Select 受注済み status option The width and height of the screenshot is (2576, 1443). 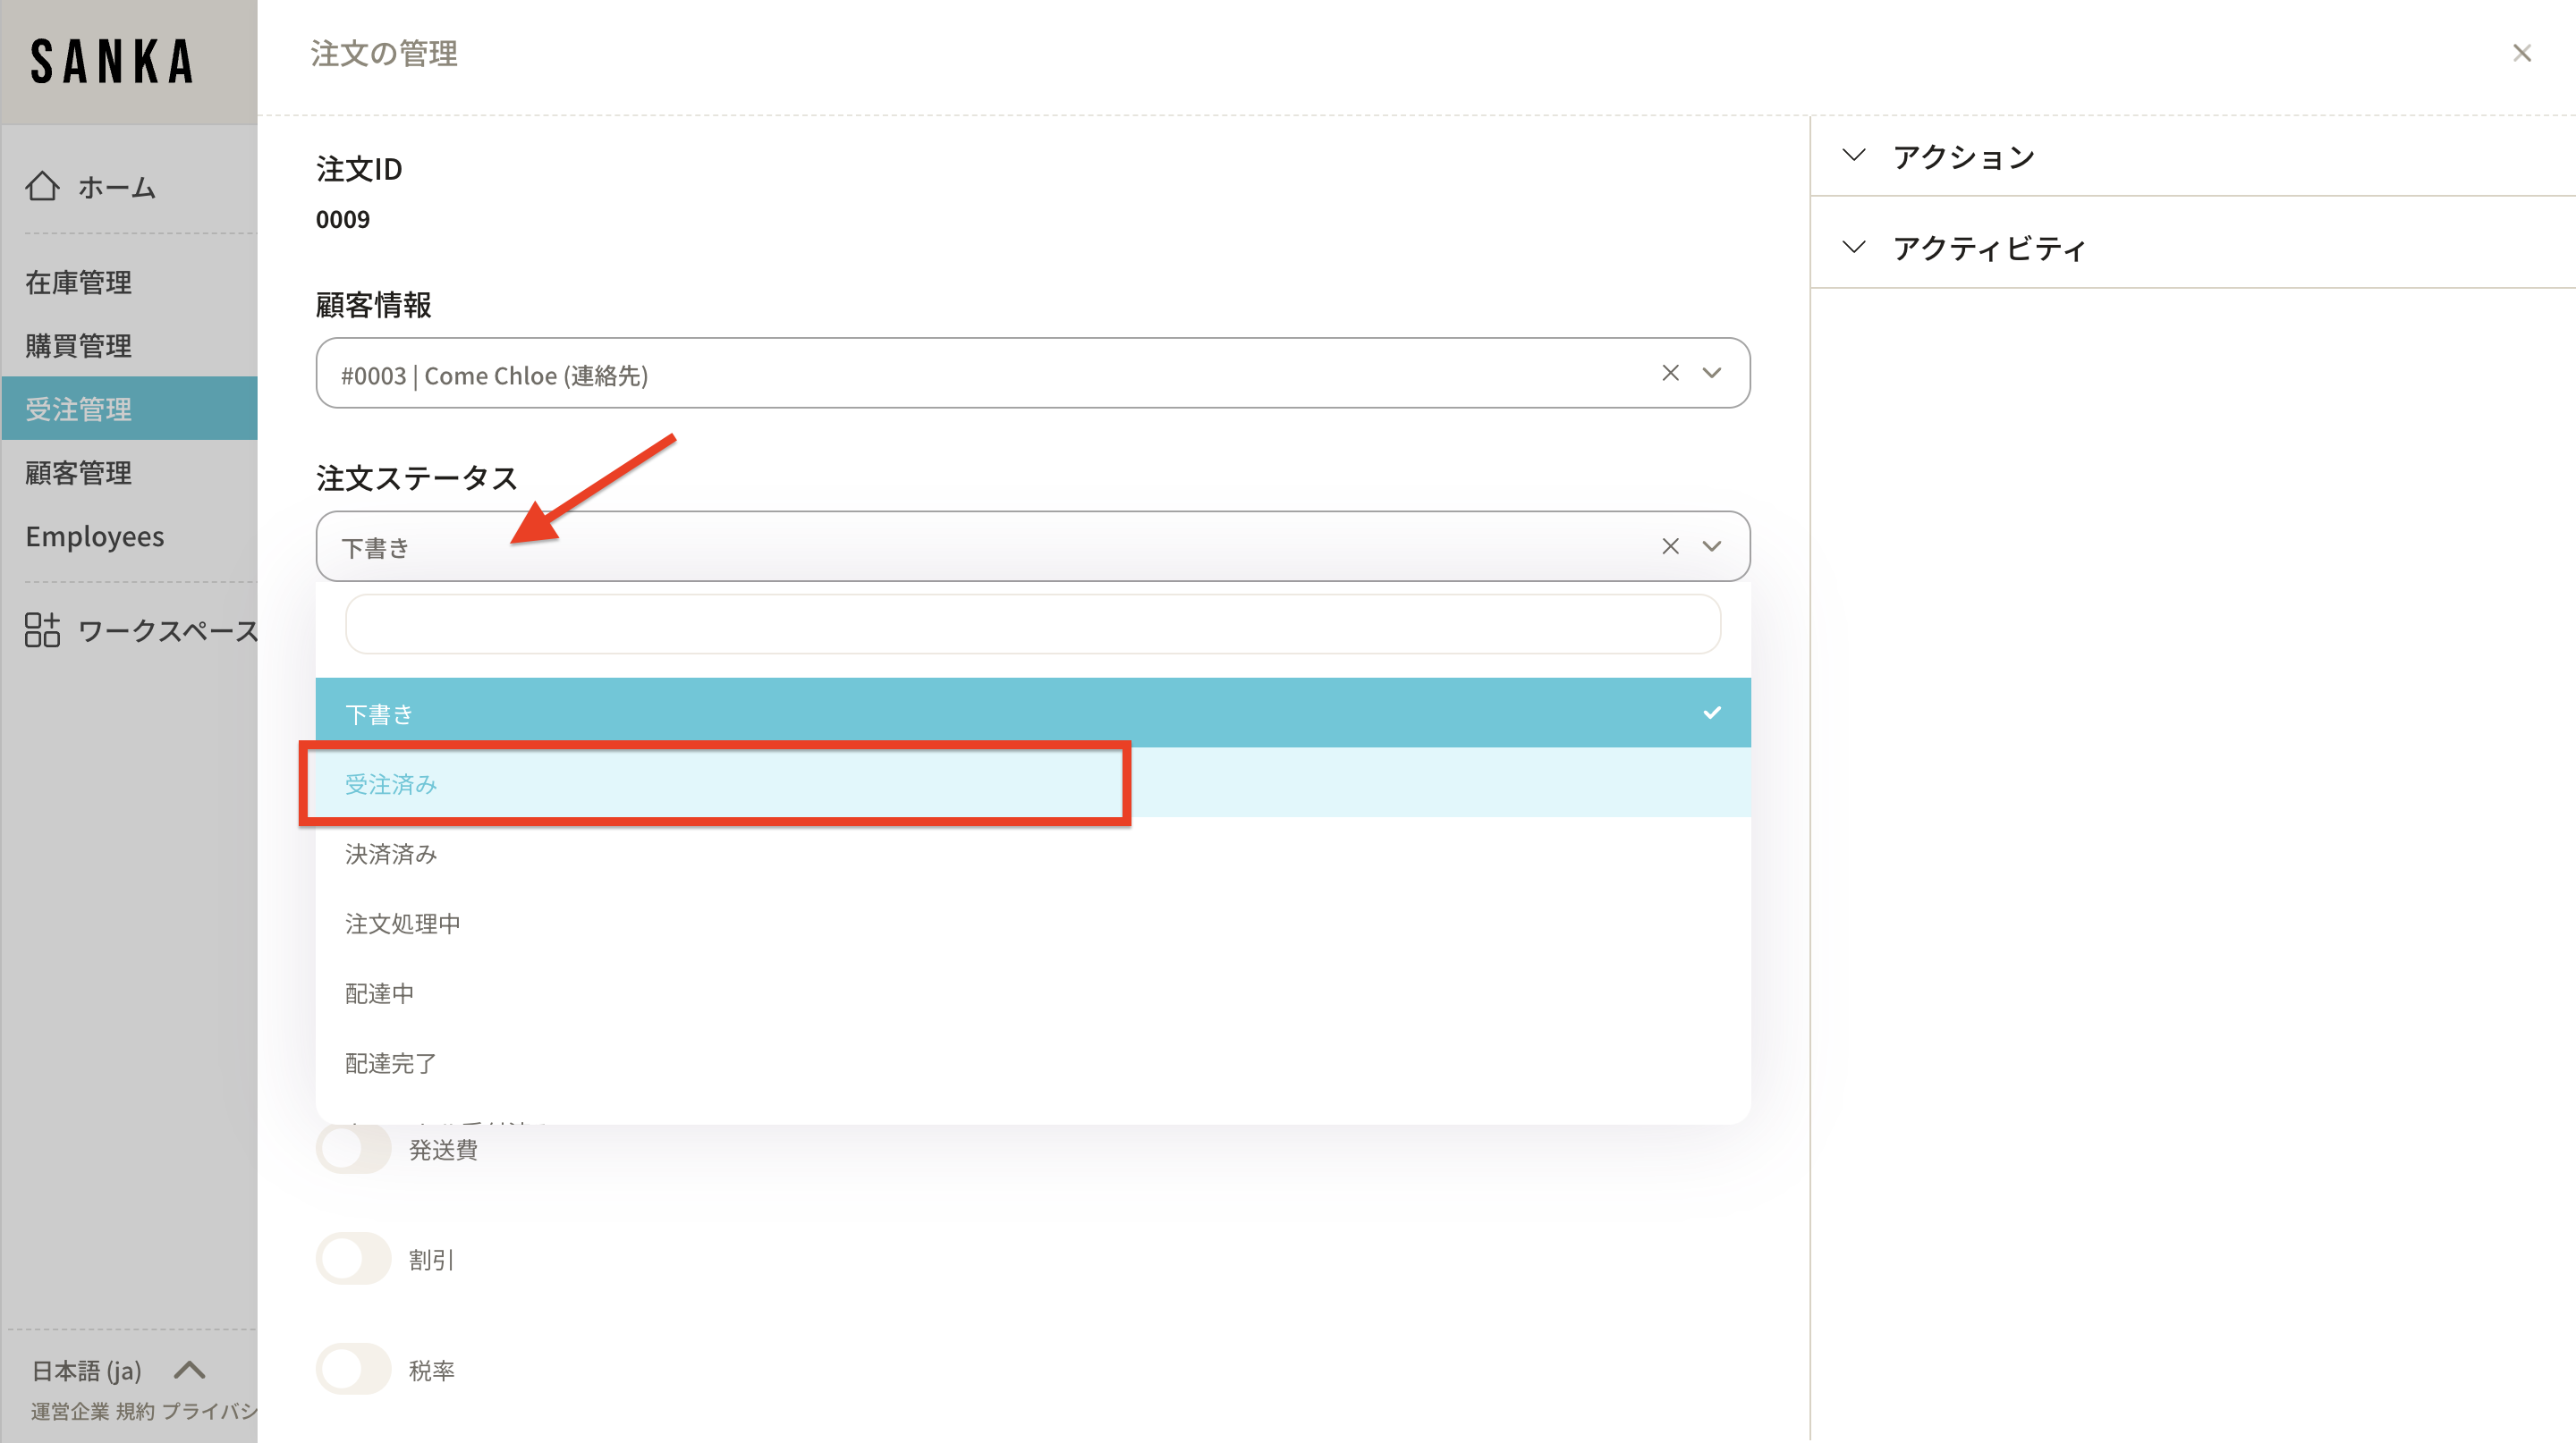click(x=391, y=783)
